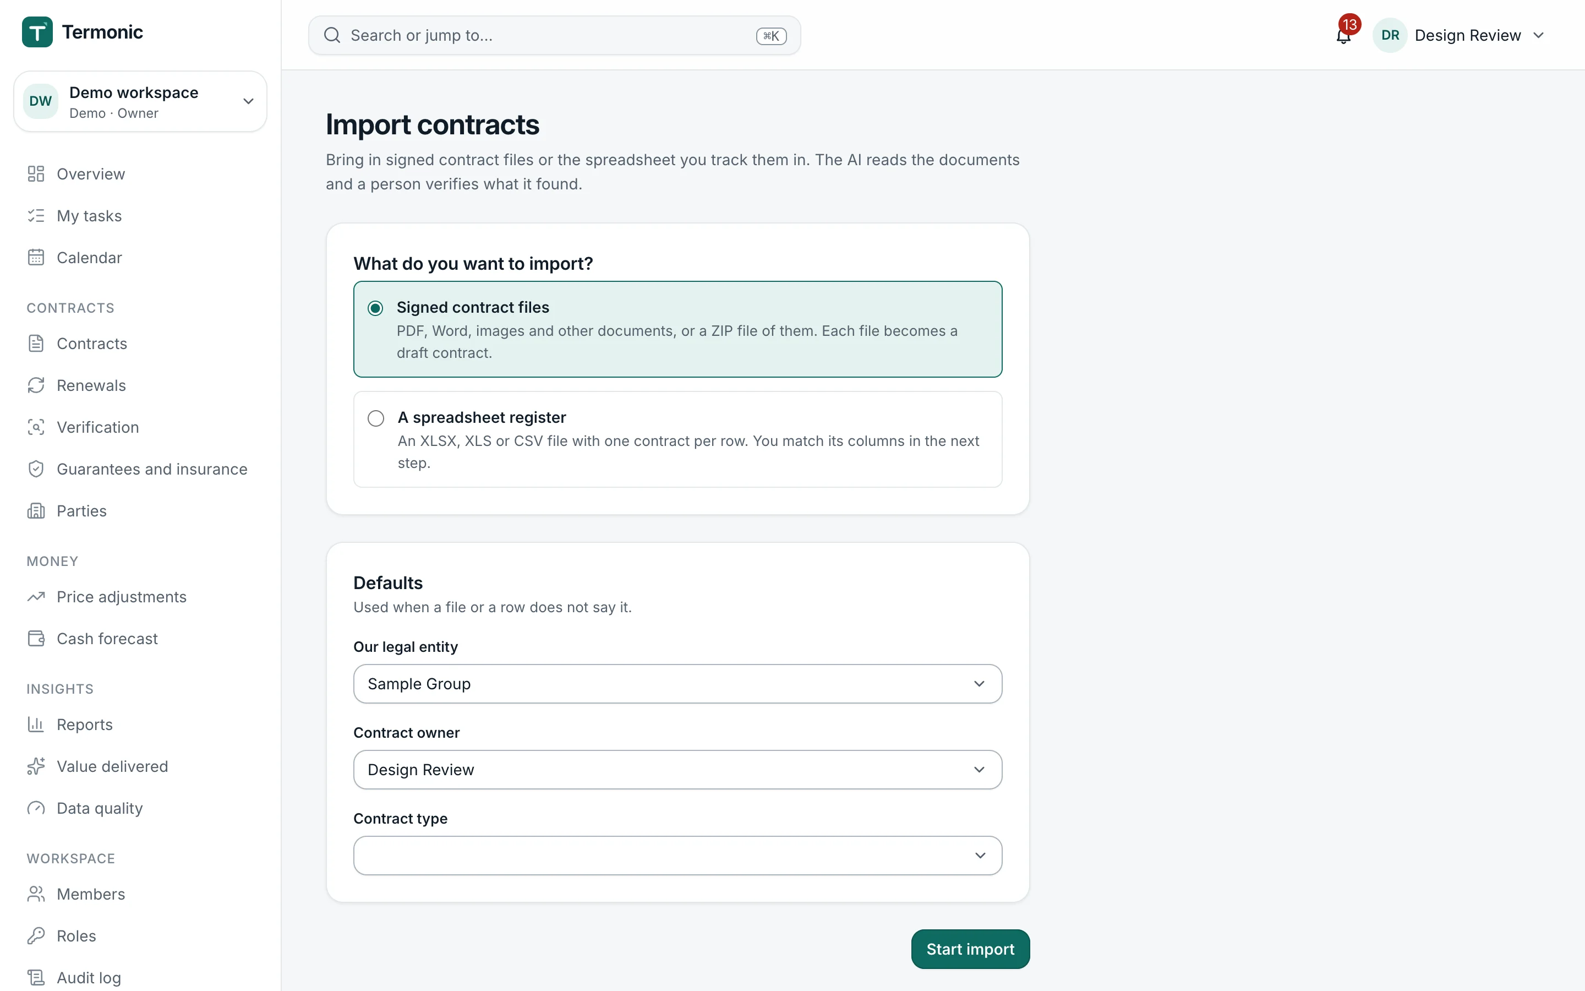Screen dimensions: 1585x991
Task: Click the Verification scan icon
Action: point(36,427)
